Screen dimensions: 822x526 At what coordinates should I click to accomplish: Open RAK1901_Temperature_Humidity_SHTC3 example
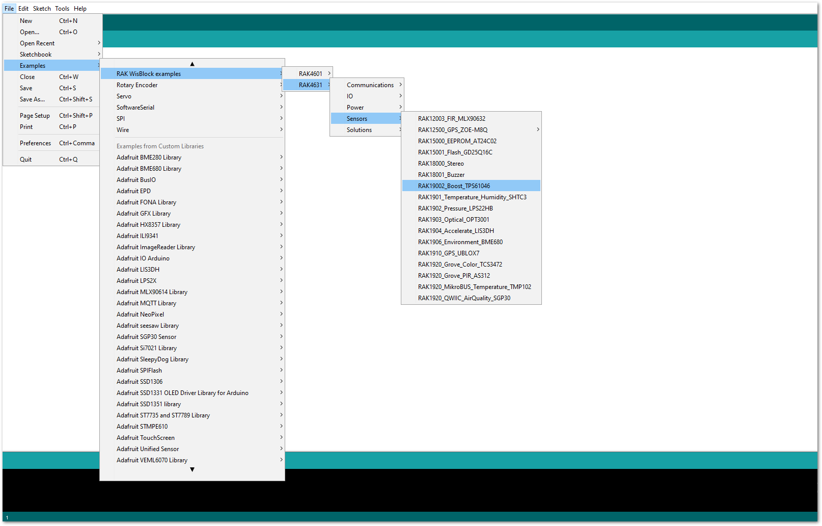pos(471,197)
